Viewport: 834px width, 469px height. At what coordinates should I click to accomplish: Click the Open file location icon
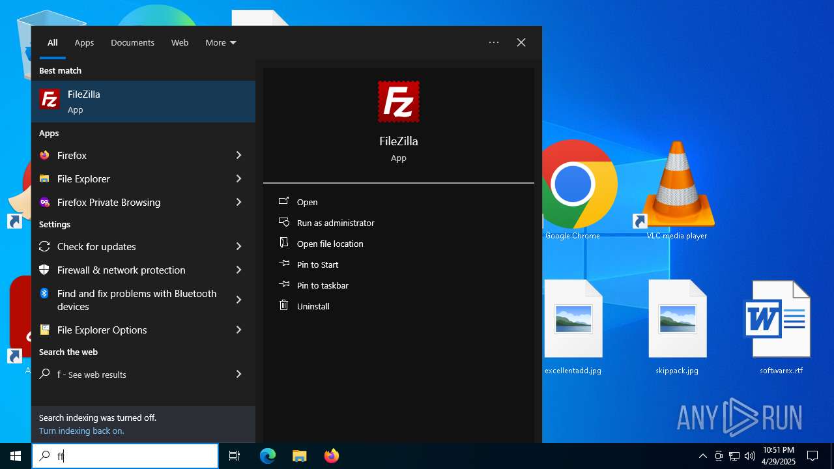283,243
